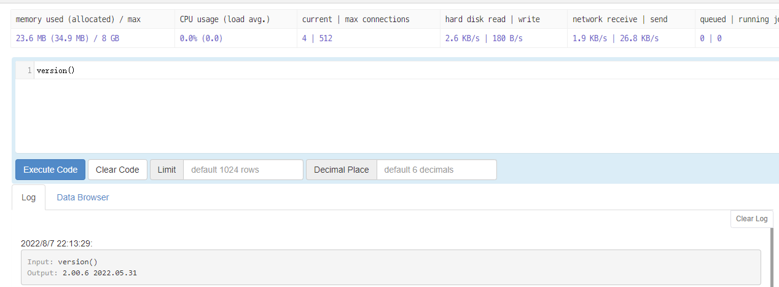The width and height of the screenshot is (779, 287).
Task: Click line number 1 in editor gutter
Action: coord(29,70)
